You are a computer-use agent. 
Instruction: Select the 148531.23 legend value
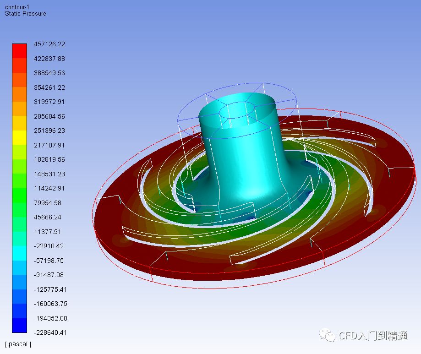point(49,174)
